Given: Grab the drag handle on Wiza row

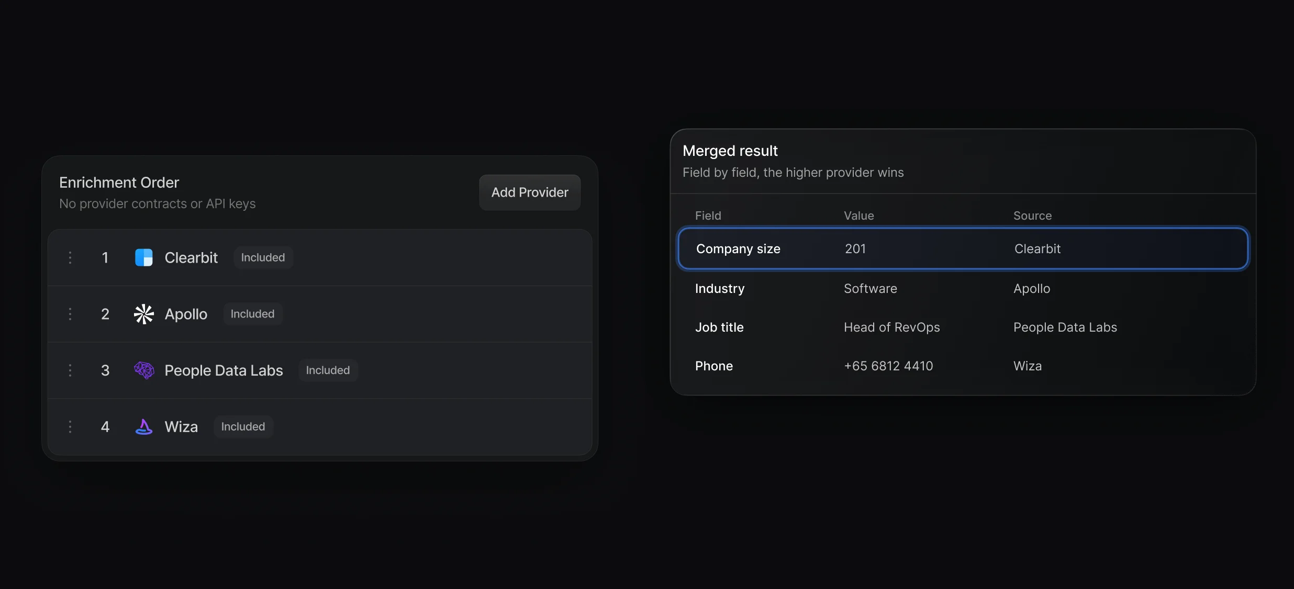Looking at the screenshot, I should (70, 427).
